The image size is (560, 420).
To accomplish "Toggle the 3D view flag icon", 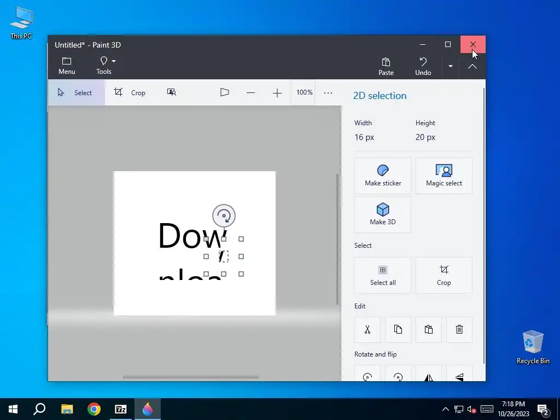I will 224,92.
